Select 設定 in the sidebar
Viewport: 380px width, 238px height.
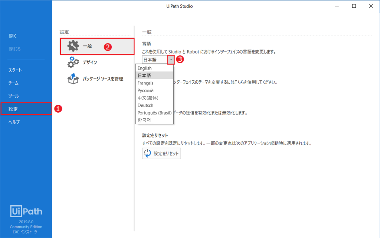(x=26, y=109)
